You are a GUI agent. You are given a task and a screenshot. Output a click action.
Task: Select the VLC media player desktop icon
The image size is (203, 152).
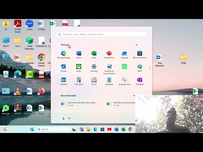coord(18,94)
